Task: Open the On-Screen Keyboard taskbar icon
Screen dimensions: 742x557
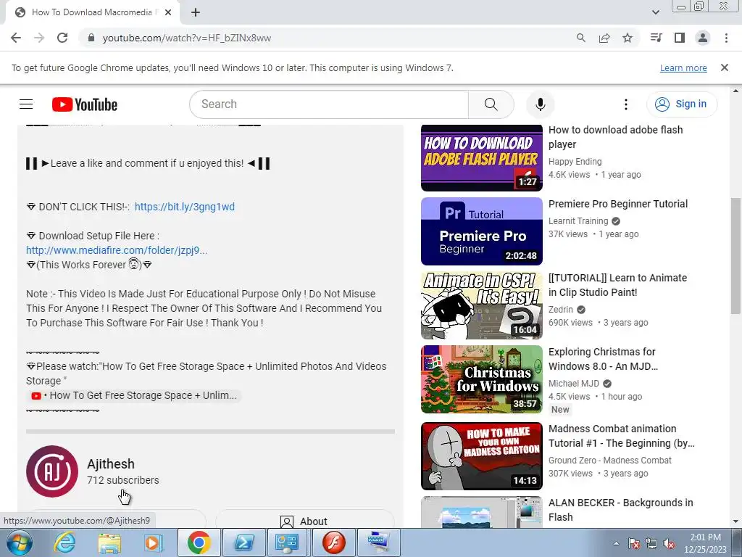Action: tap(378, 542)
